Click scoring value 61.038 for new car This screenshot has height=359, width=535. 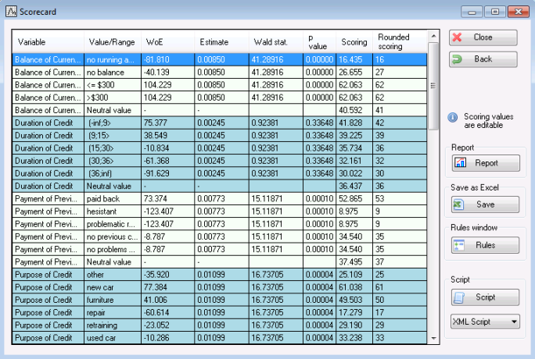coord(354,287)
